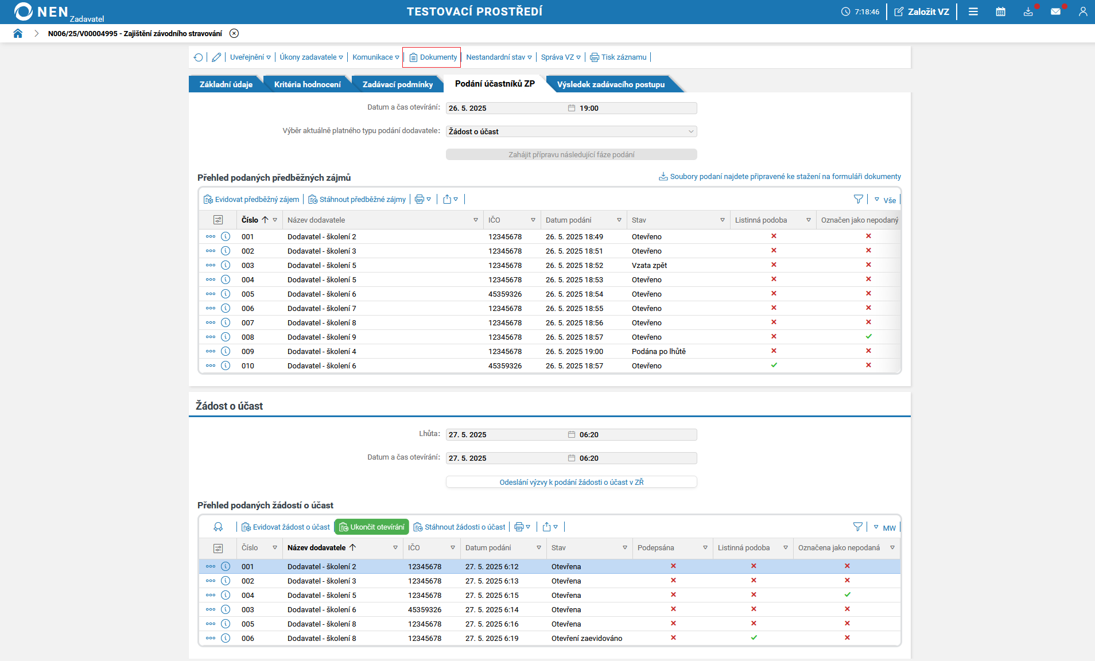The height and width of the screenshot is (661, 1095).
Task: Open print dropdown in předběžných zájmů toolbar
Action: [422, 200]
